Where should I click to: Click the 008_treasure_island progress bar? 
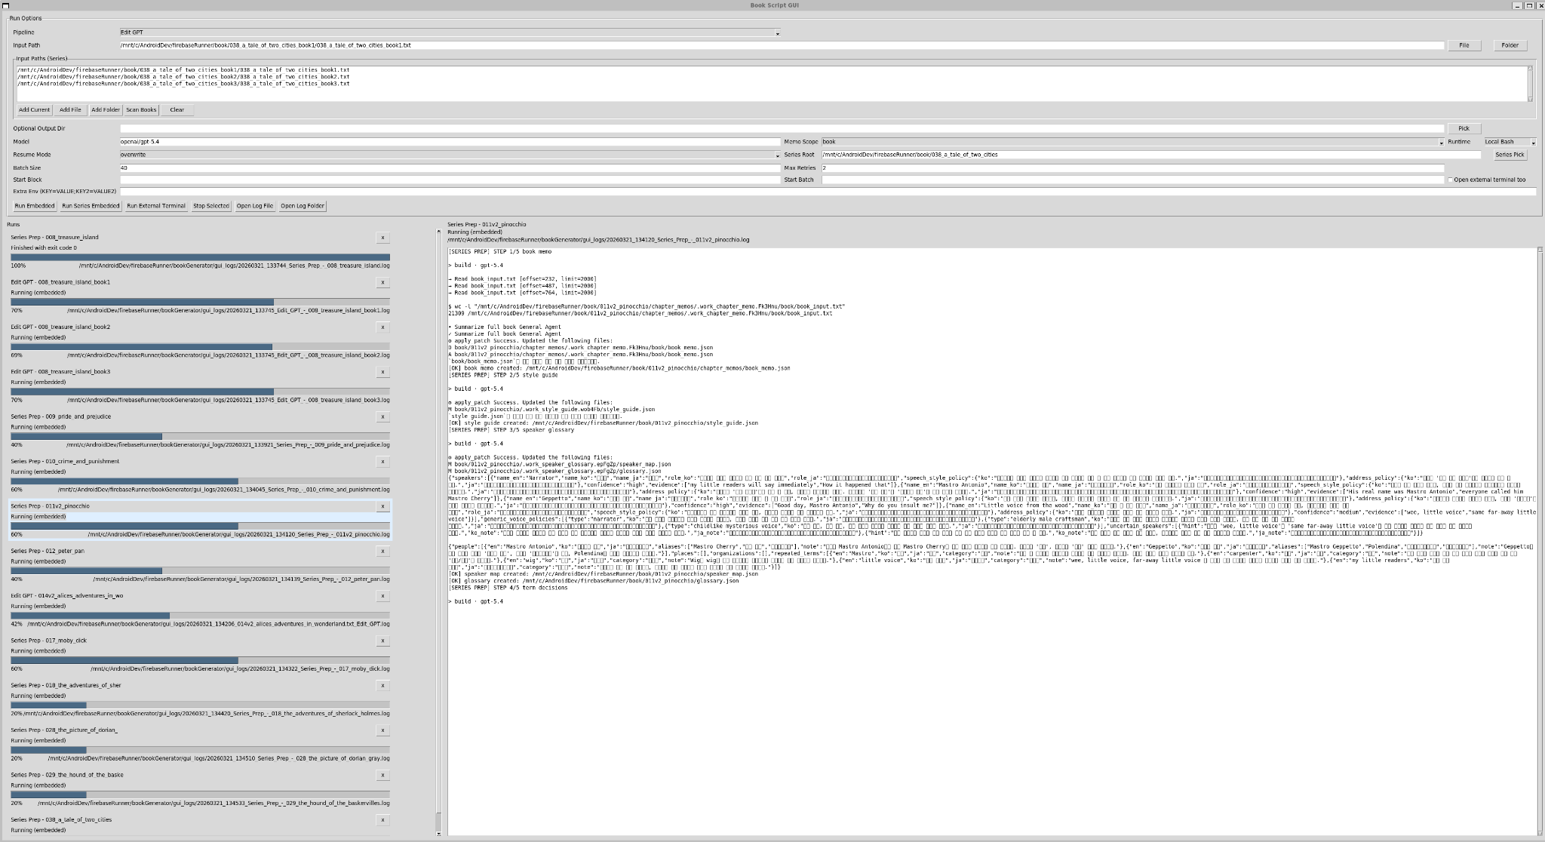click(x=200, y=257)
